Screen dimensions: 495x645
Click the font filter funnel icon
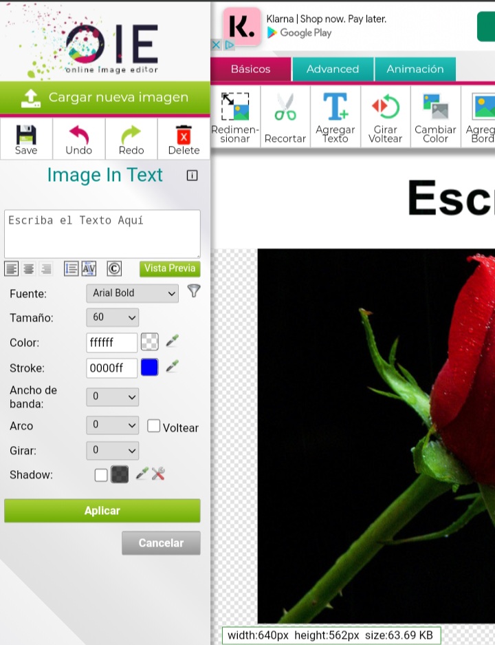(194, 291)
